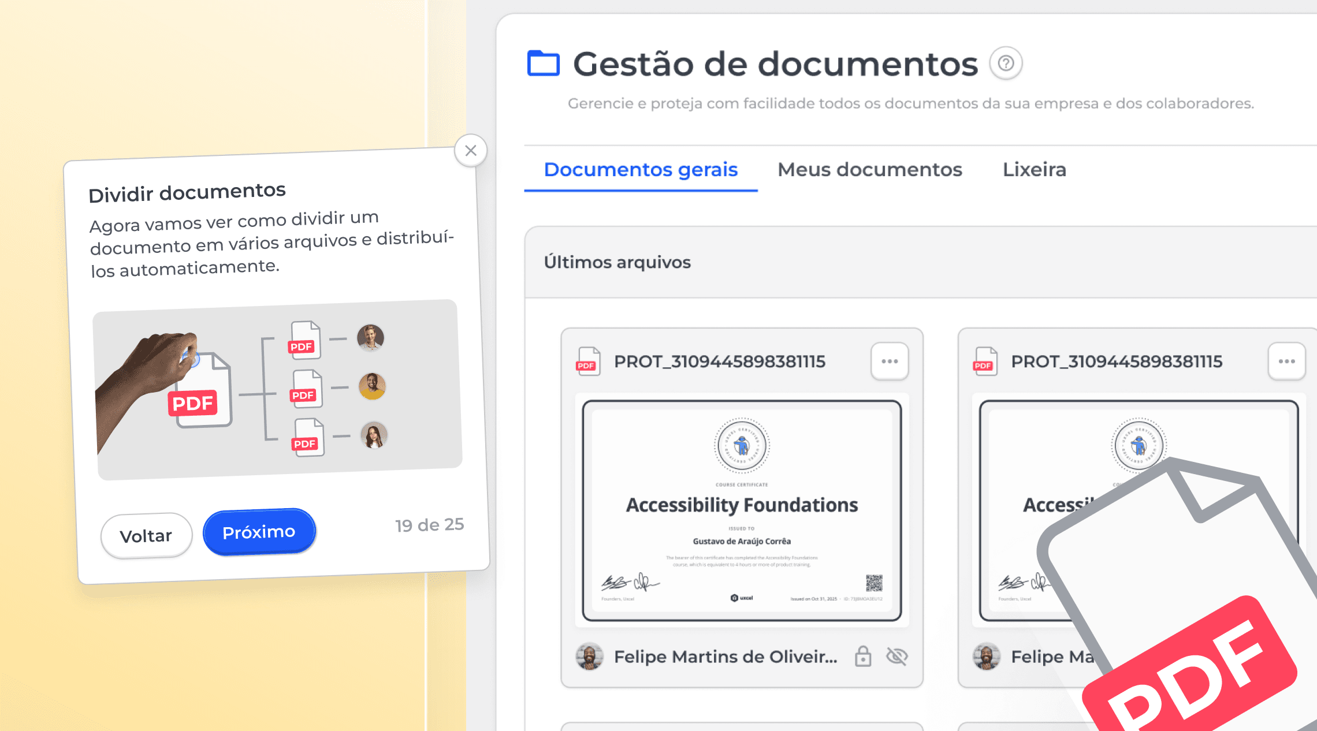The image size is (1317, 731).
Task: Open three-dots menu on second PROT card
Action: 1286,361
